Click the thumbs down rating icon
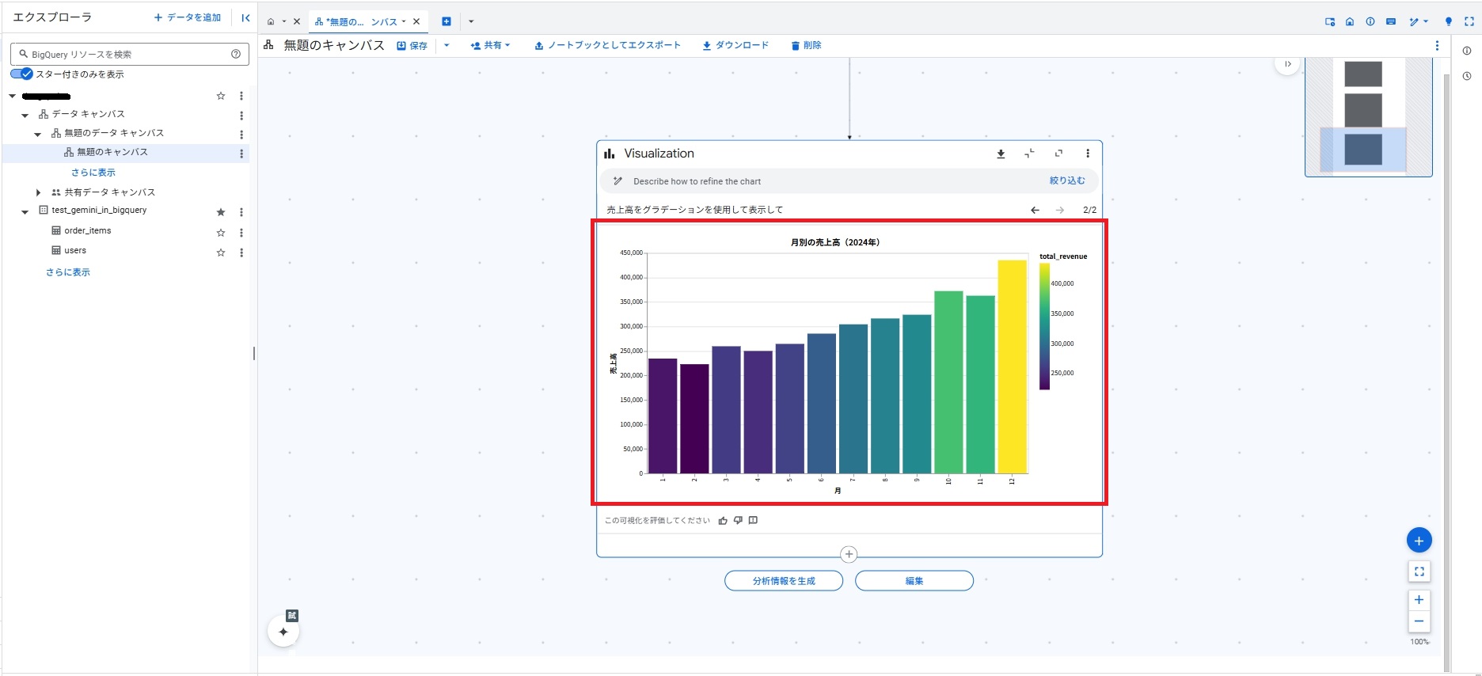Image resolution: width=1482 pixels, height=676 pixels. (738, 521)
